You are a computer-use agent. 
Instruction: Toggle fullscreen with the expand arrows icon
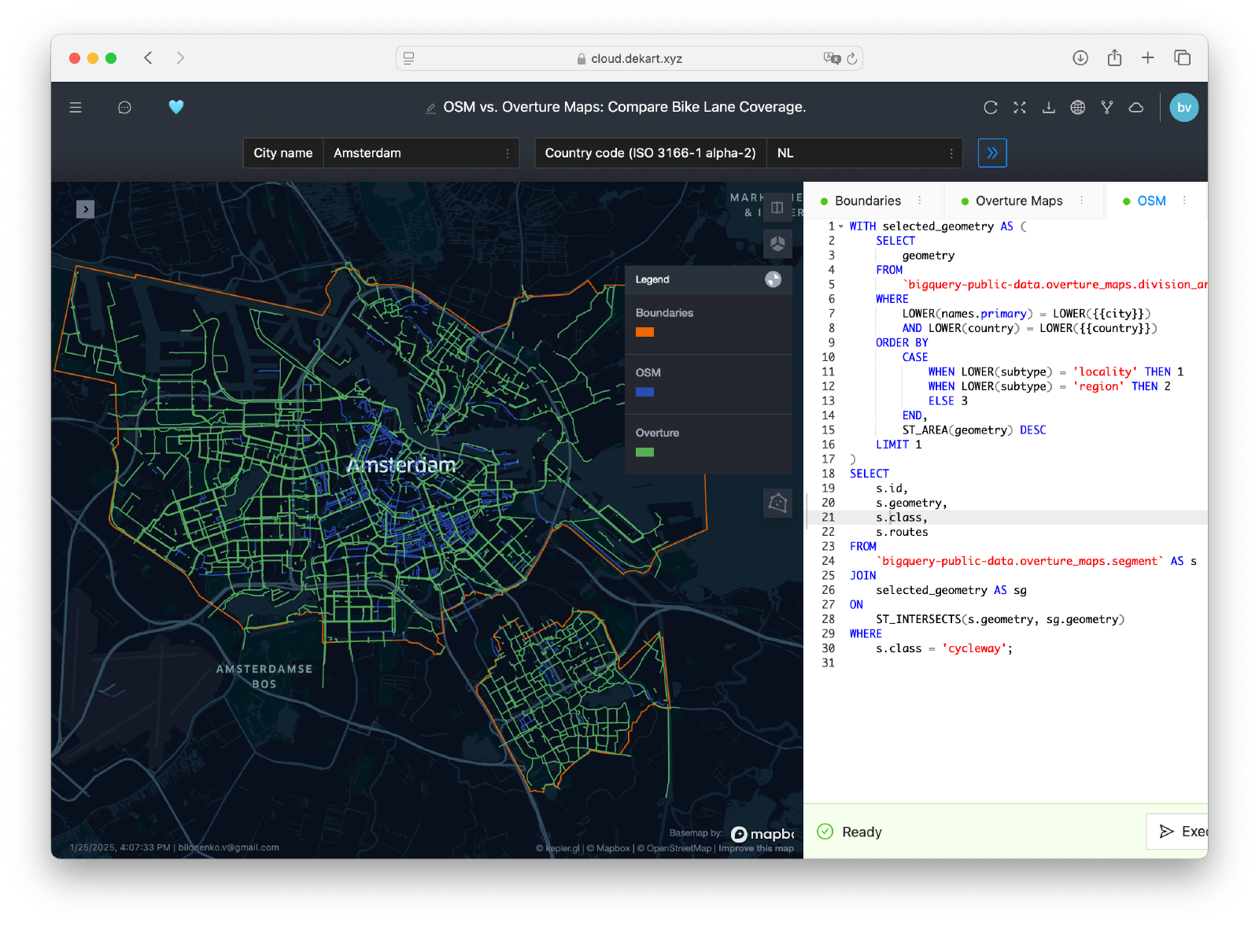point(1020,108)
